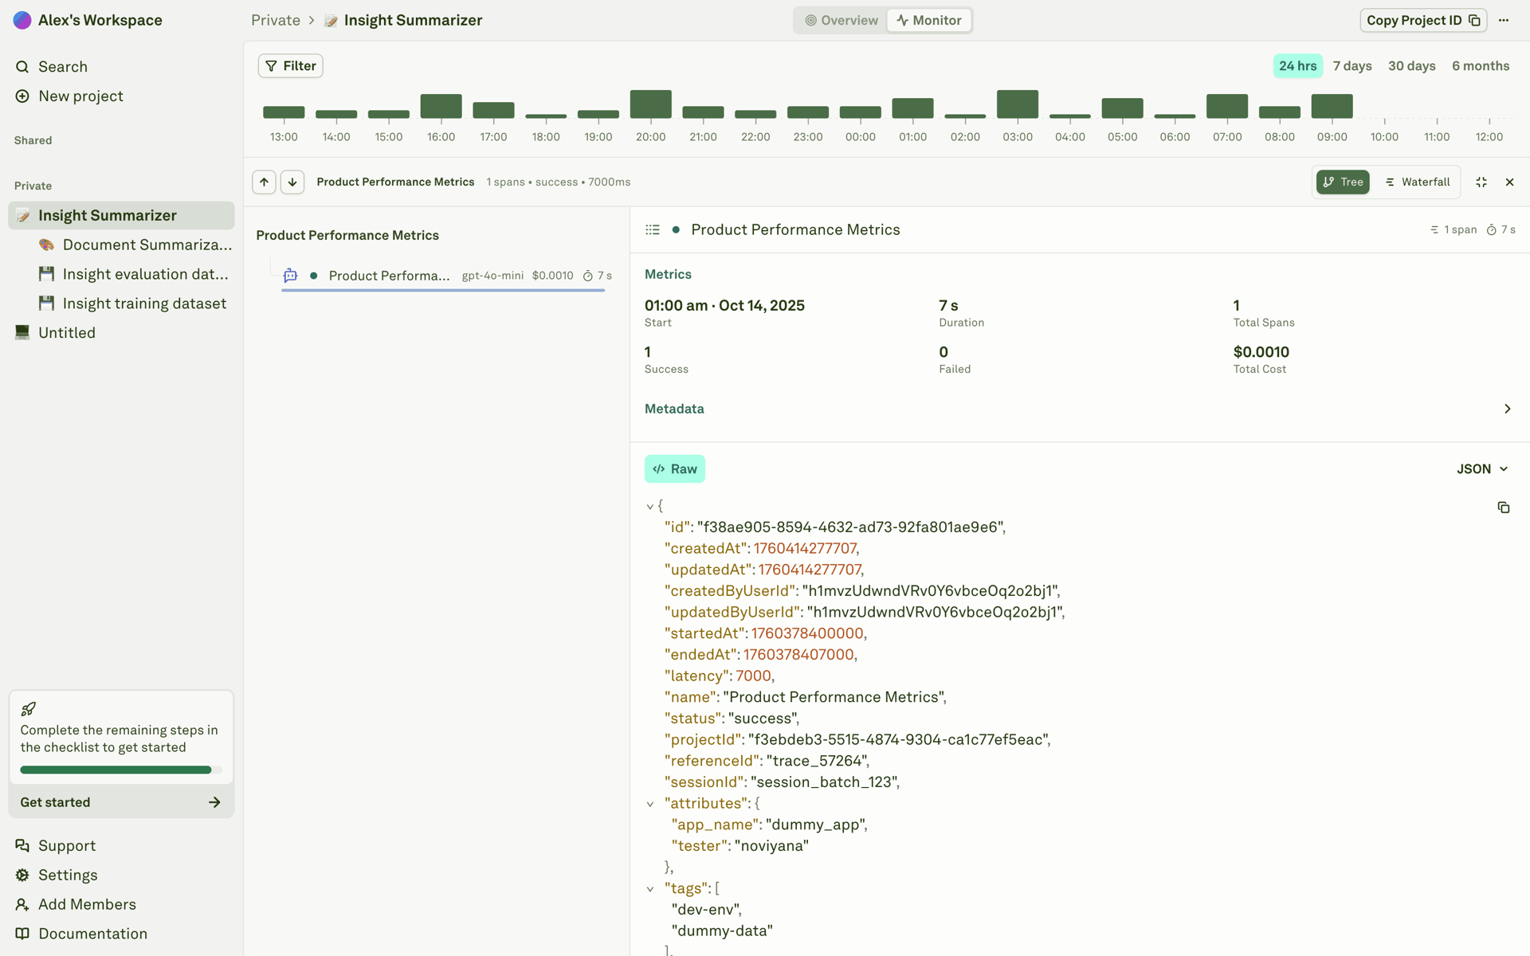Click the Insight Summarizer breadcrumb title

point(413,21)
